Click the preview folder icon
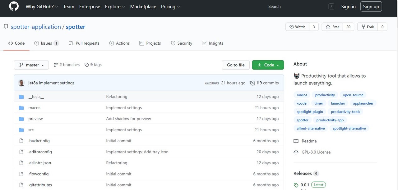Viewport: 398px width, 190px height. pyautogui.click(x=21, y=119)
